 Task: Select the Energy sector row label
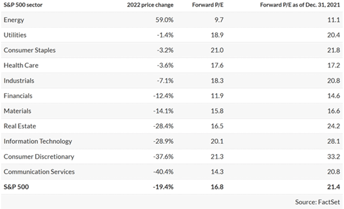coord(14,20)
